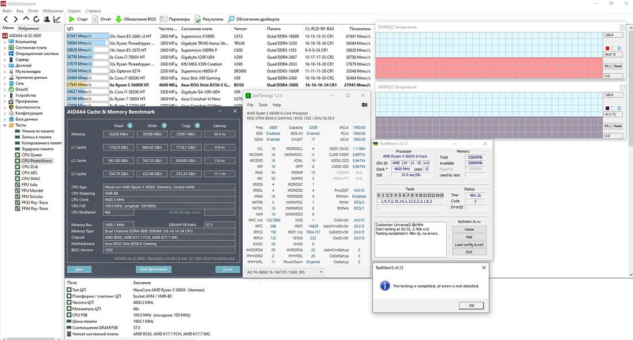Click the Результаты toolbar icon

(x=197, y=19)
